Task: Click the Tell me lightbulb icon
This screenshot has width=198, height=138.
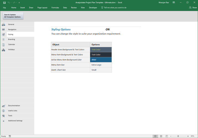Action: 102,7
